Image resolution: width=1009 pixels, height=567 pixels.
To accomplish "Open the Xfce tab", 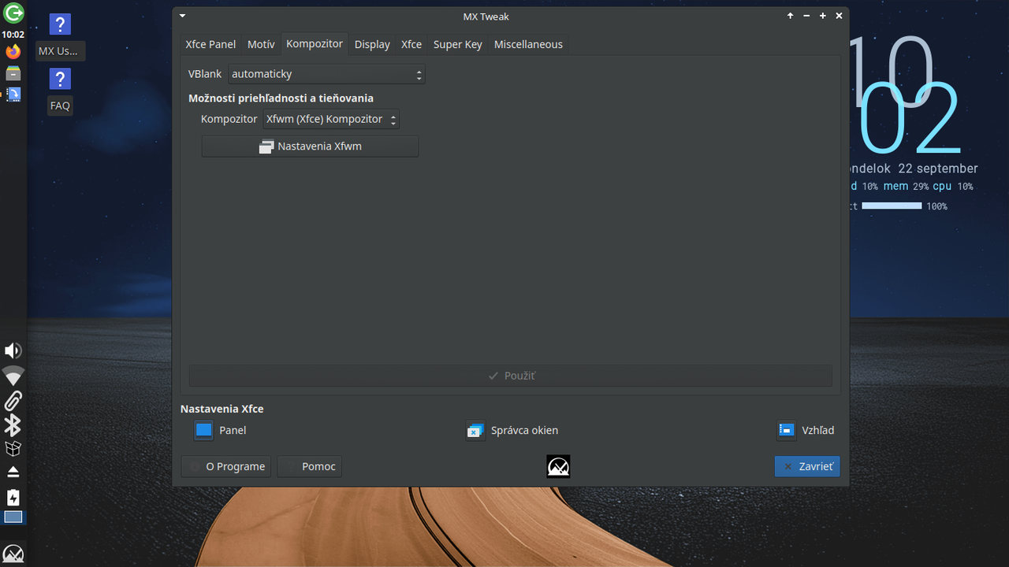I will point(411,44).
